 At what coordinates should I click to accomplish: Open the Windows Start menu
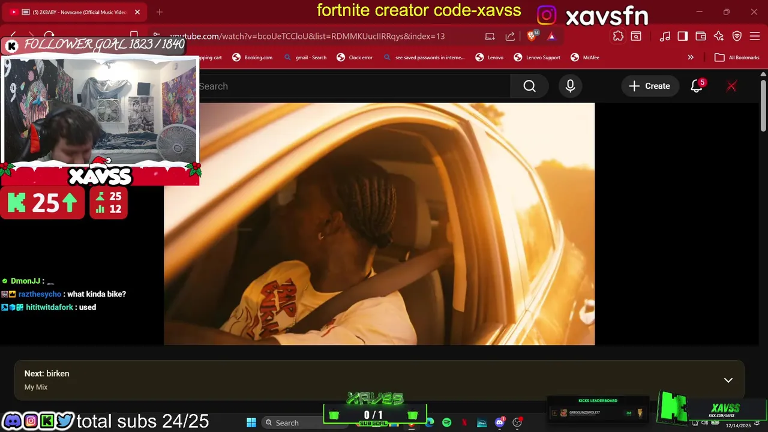[x=251, y=422]
